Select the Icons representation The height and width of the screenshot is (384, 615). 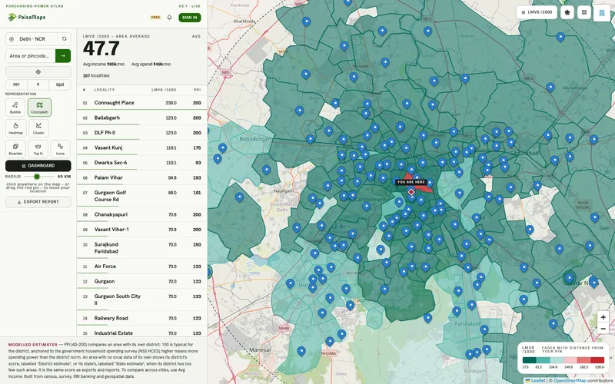tap(61, 149)
